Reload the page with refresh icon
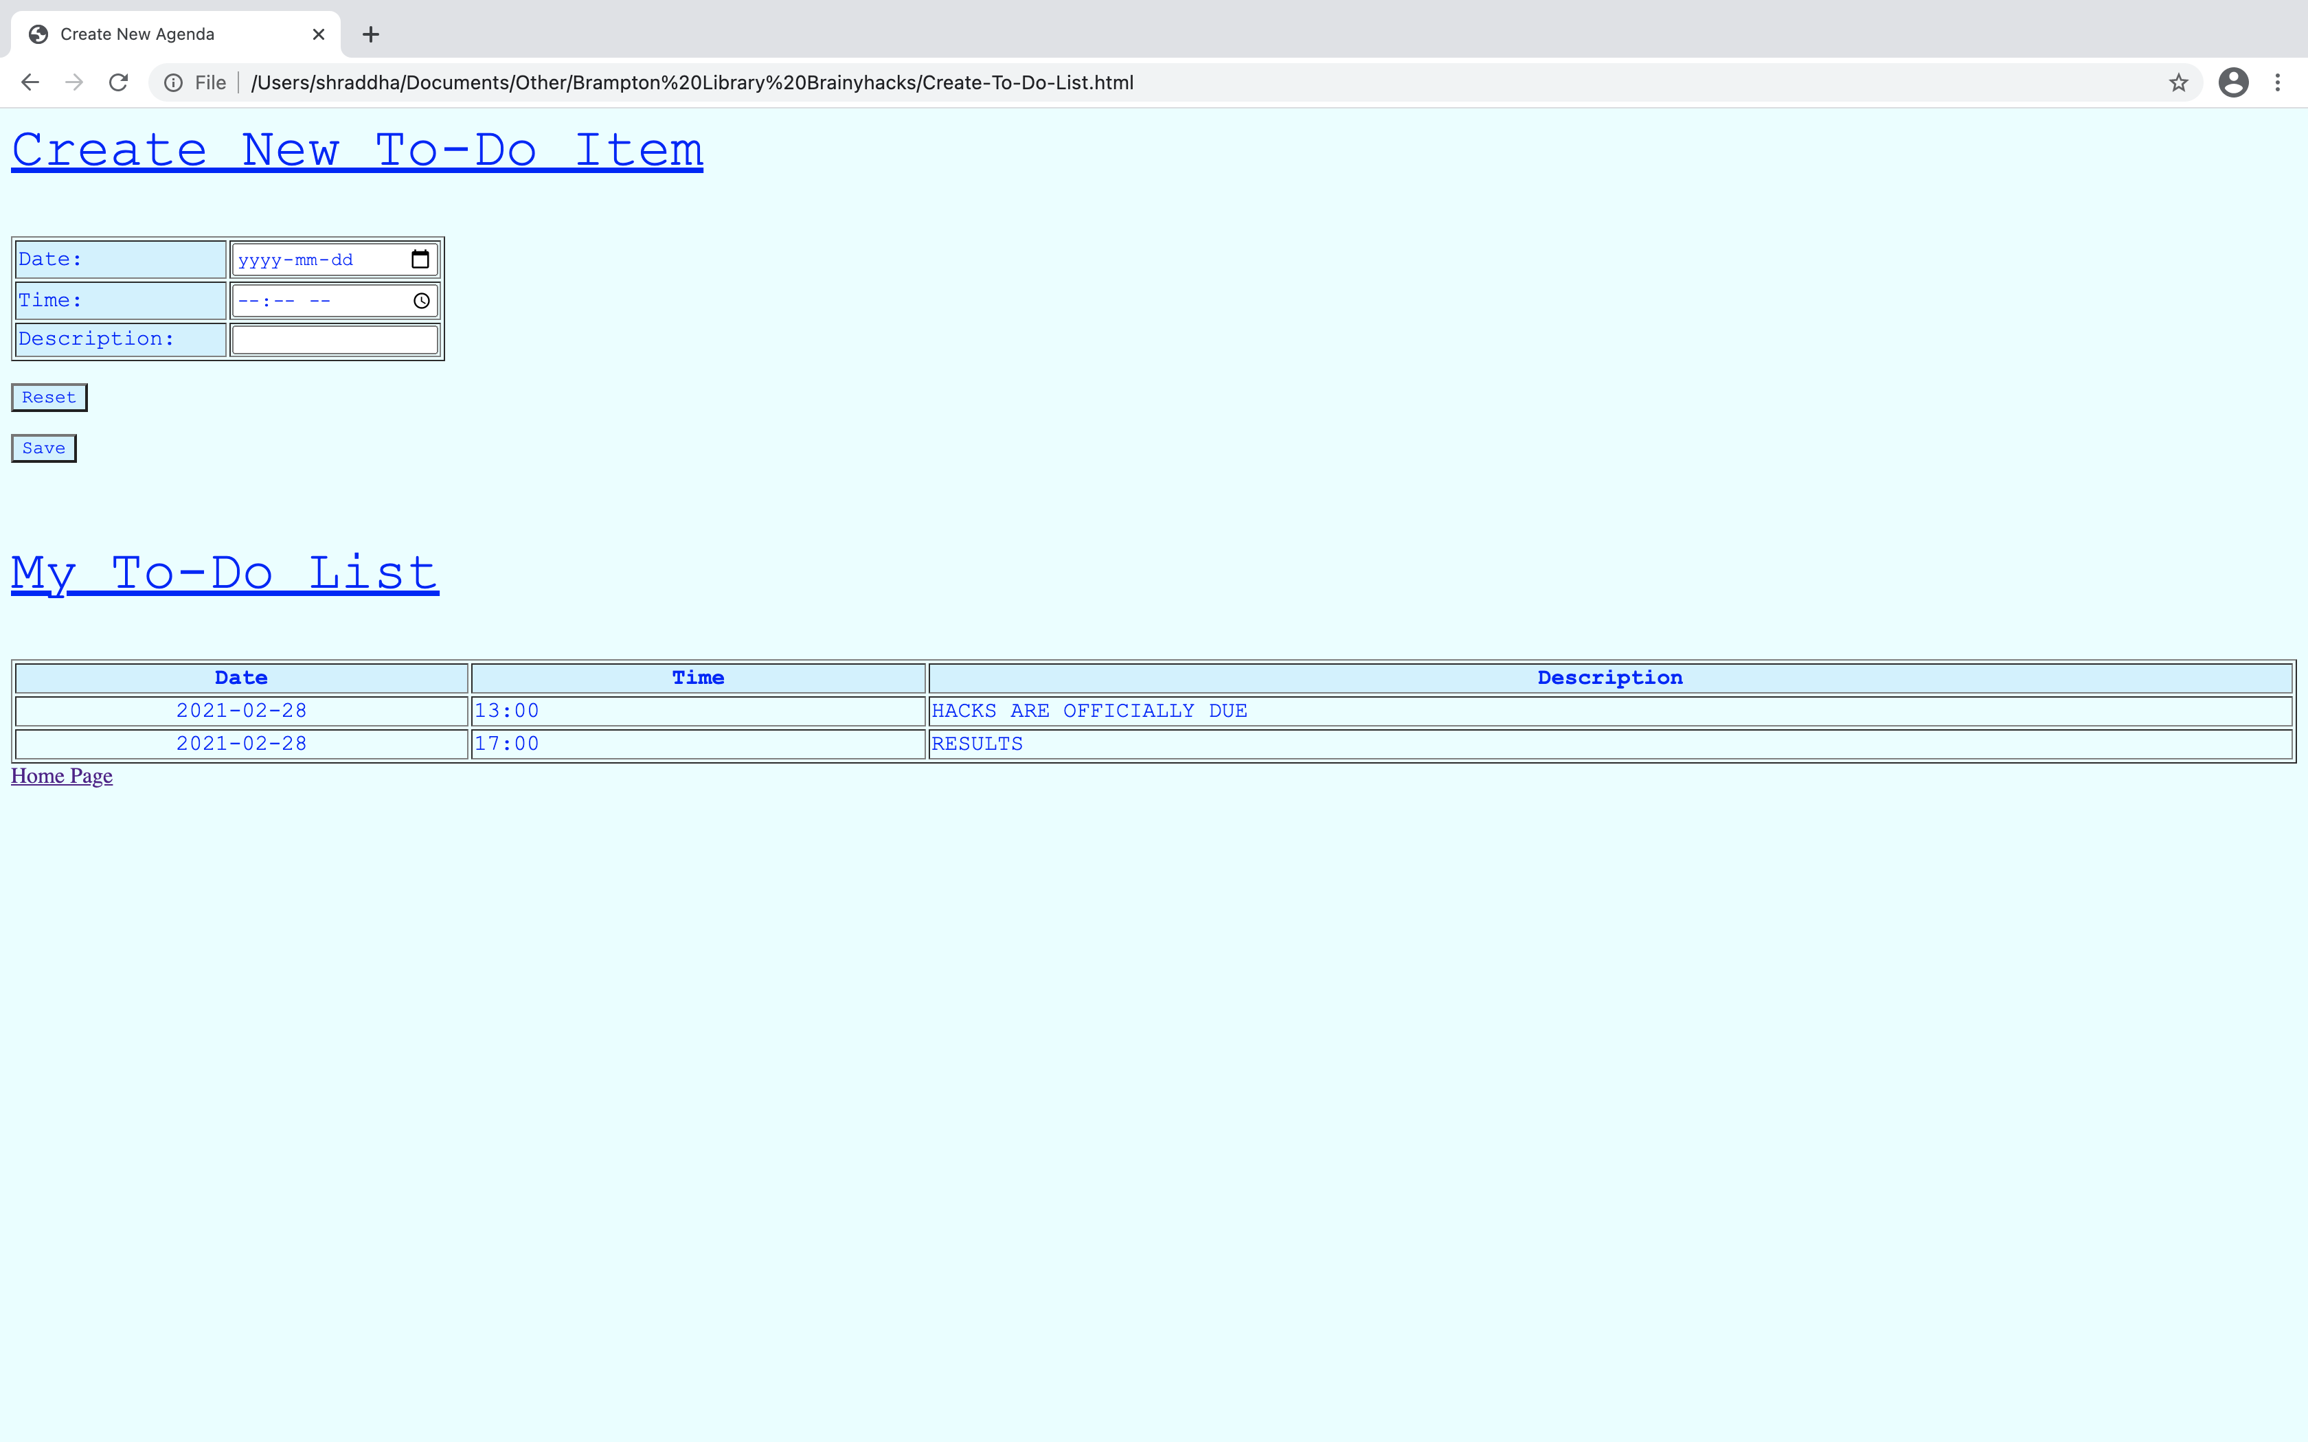2308x1442 pixels. tap(118, 83)
